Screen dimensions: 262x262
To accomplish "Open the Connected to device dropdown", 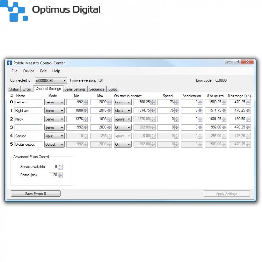I will pyautogui.click(x=51, y=80).
